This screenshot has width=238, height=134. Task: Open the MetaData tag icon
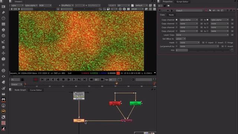click(3, 82)
